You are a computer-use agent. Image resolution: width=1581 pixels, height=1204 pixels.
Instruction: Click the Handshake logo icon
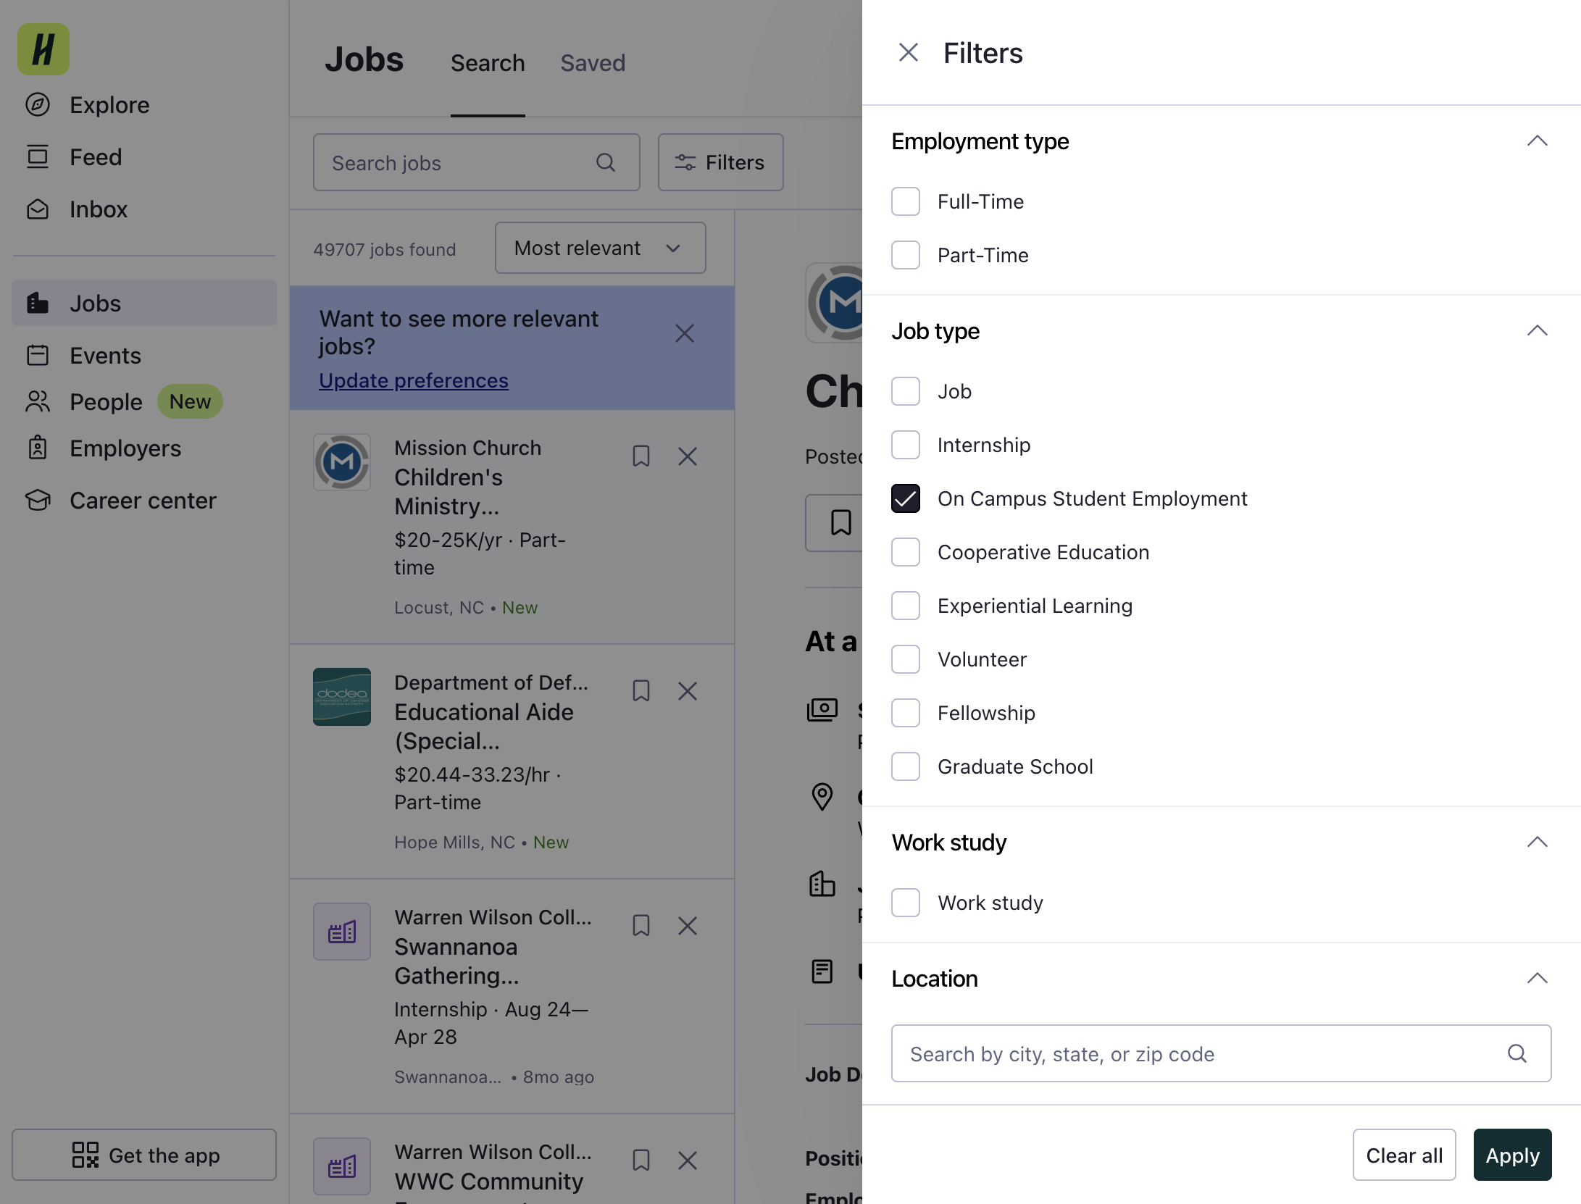43,49
